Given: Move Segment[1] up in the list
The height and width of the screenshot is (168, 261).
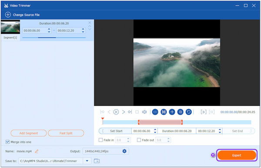Looking at the screenshot, I should click(x=90, y=26).
